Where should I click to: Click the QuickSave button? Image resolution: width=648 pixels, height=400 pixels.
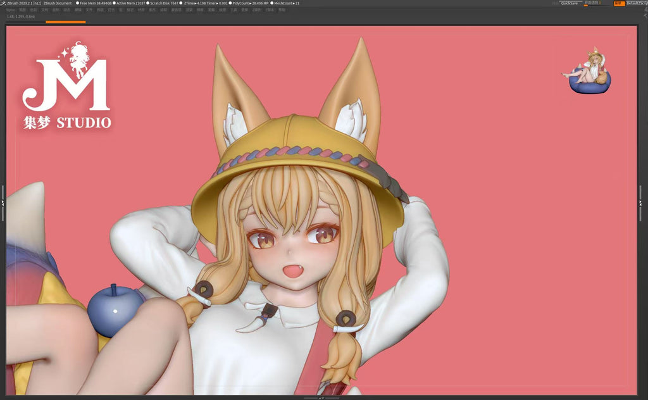(569, 3)
